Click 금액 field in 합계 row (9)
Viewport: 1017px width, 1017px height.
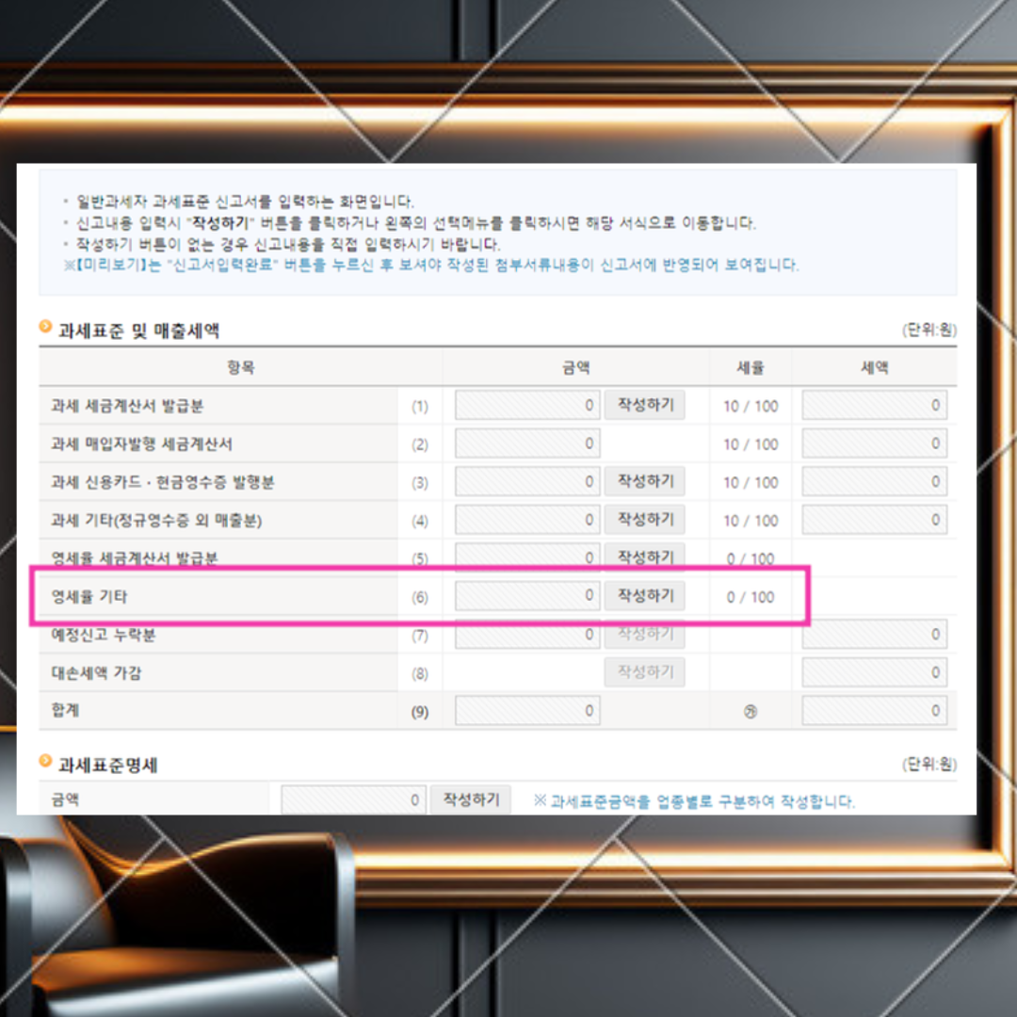(x=527, y=710)
